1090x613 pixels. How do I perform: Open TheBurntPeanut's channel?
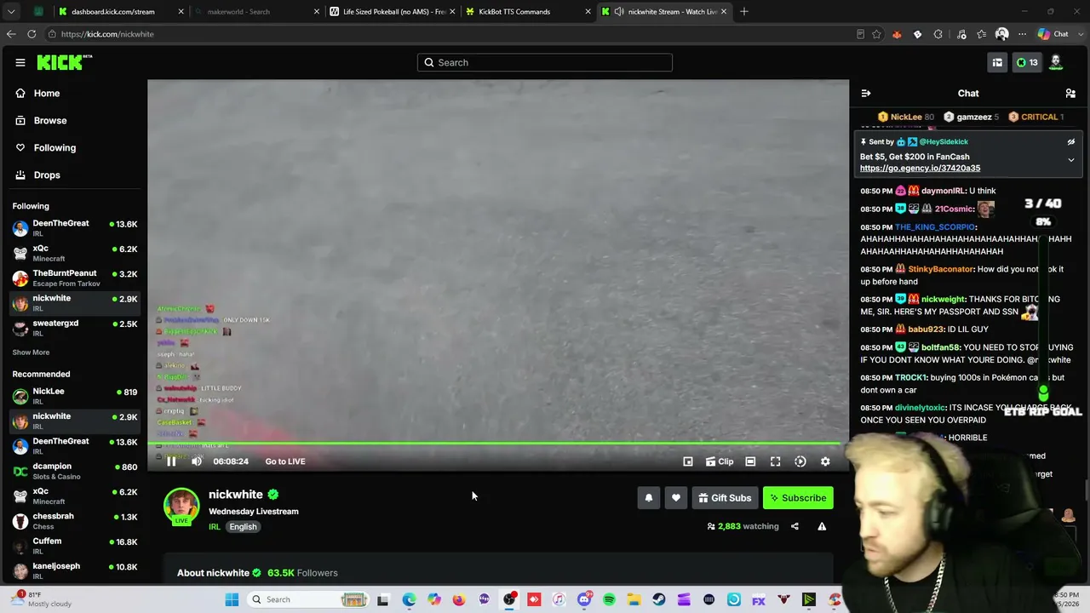click(x=75, y=278)
